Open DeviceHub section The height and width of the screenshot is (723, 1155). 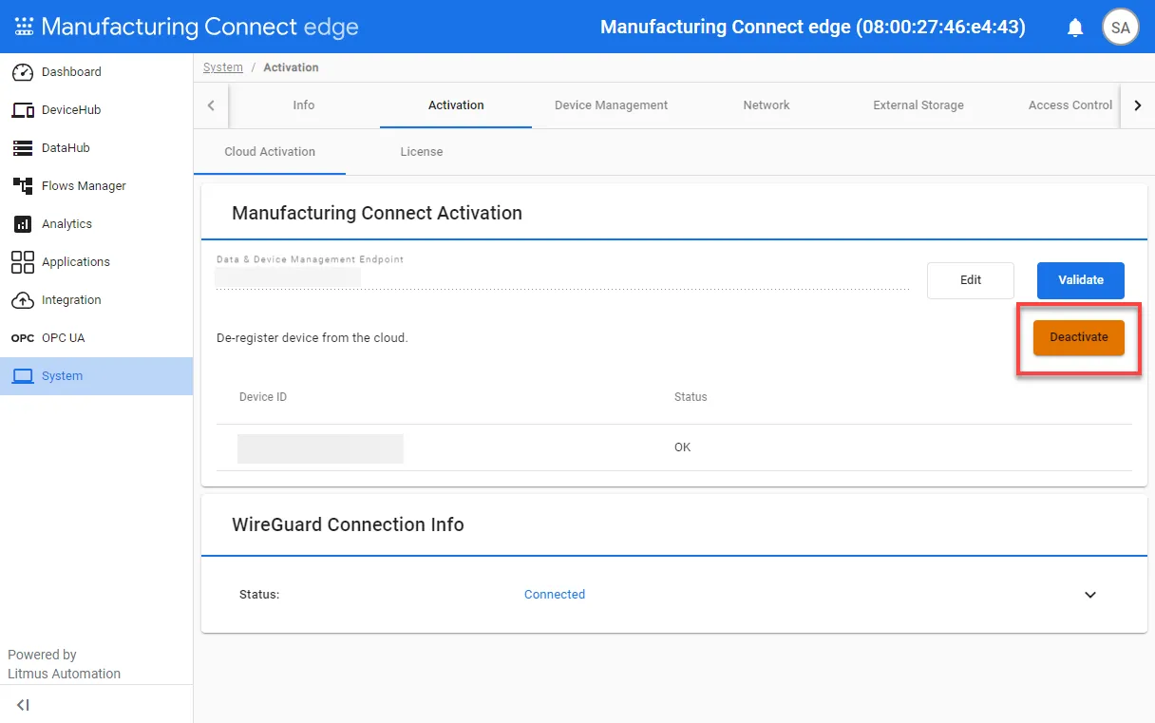[96, 110]
